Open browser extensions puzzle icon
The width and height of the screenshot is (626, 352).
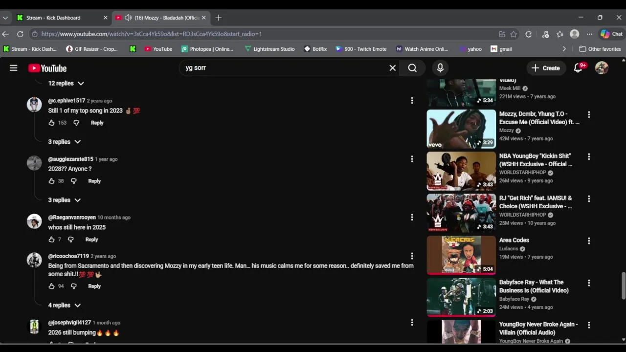click(529, 34)
